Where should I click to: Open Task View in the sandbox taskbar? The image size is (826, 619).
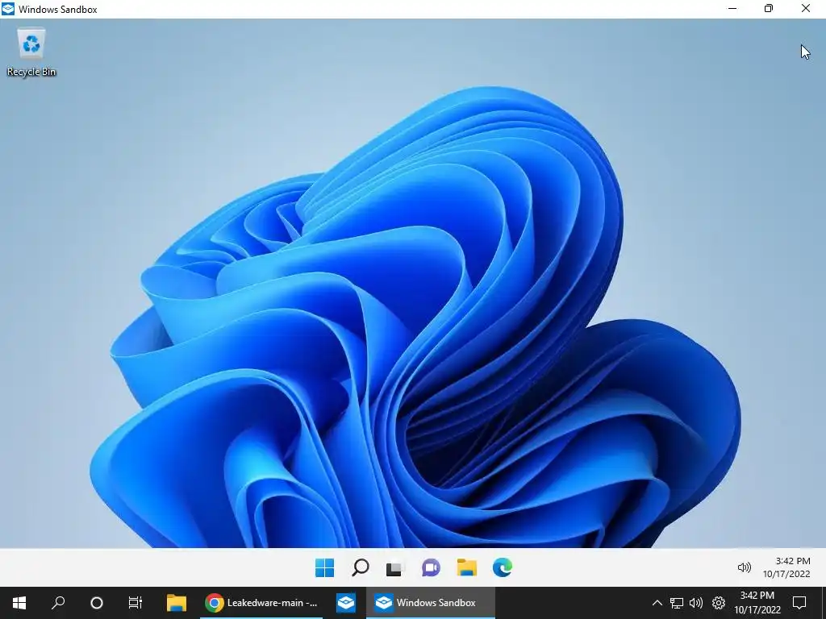click(x=394, y=568)
